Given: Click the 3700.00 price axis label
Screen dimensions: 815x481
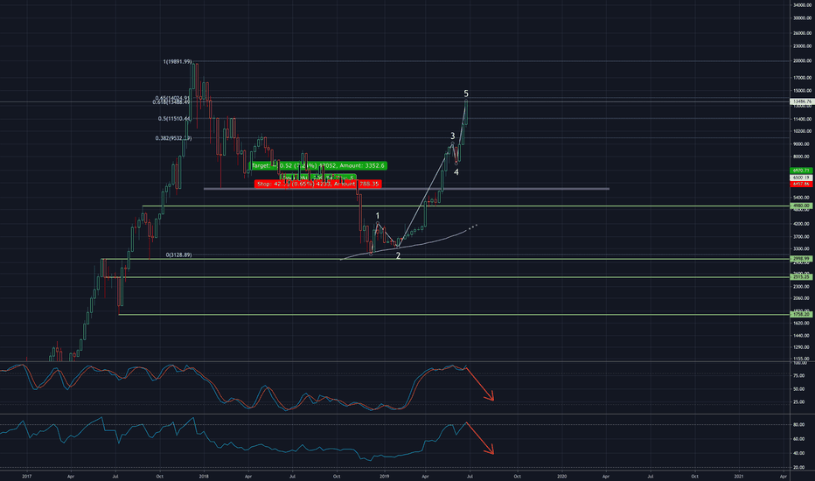Looking at the screenshot, I should pos(803,237).
